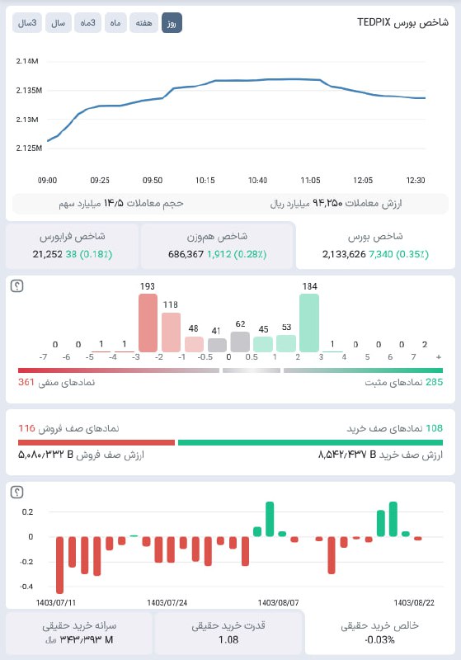The height and width of the screenshot is (660, 461).
Task: Select the سال (year) timeframe tab
Action: (x=59, y=23)
